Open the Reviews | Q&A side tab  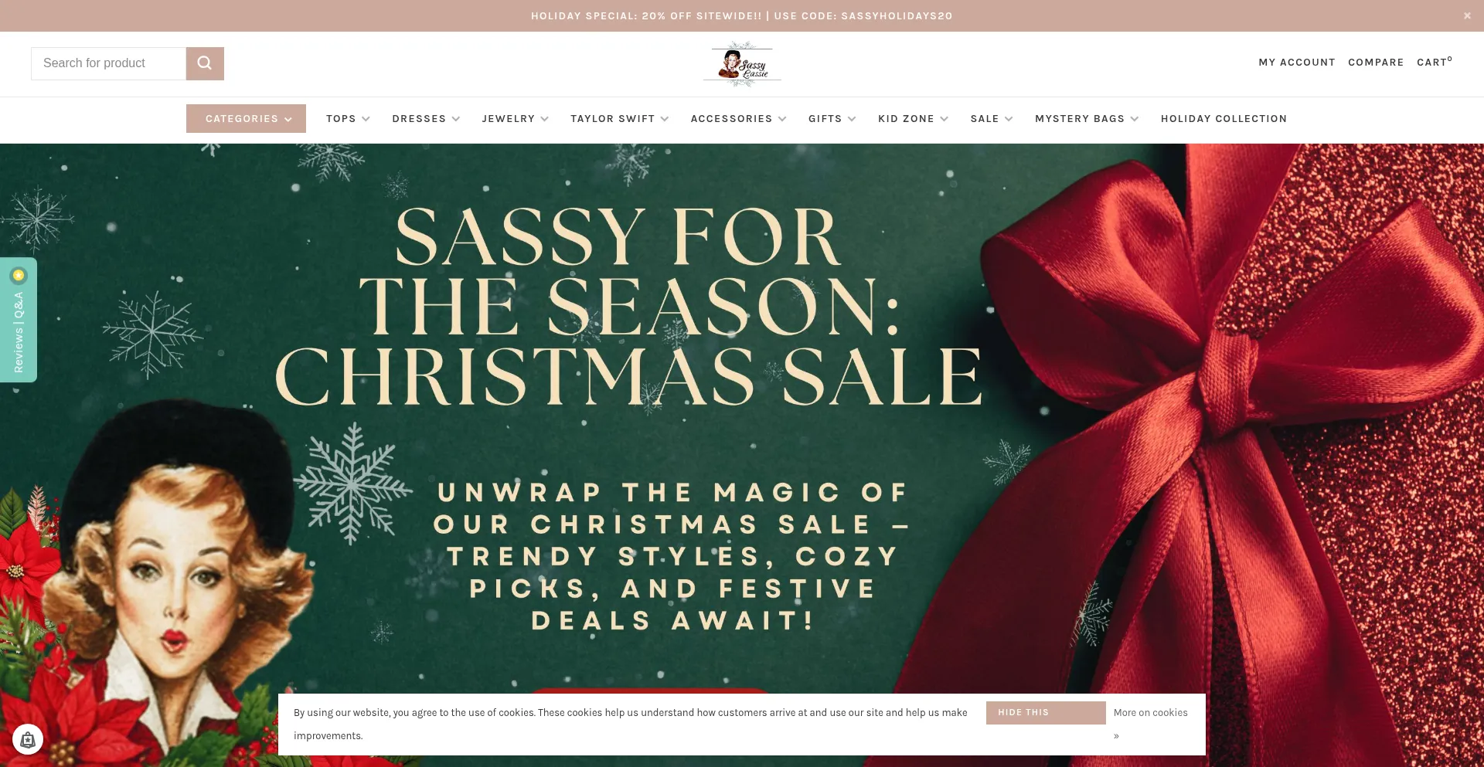coord(19,320)
